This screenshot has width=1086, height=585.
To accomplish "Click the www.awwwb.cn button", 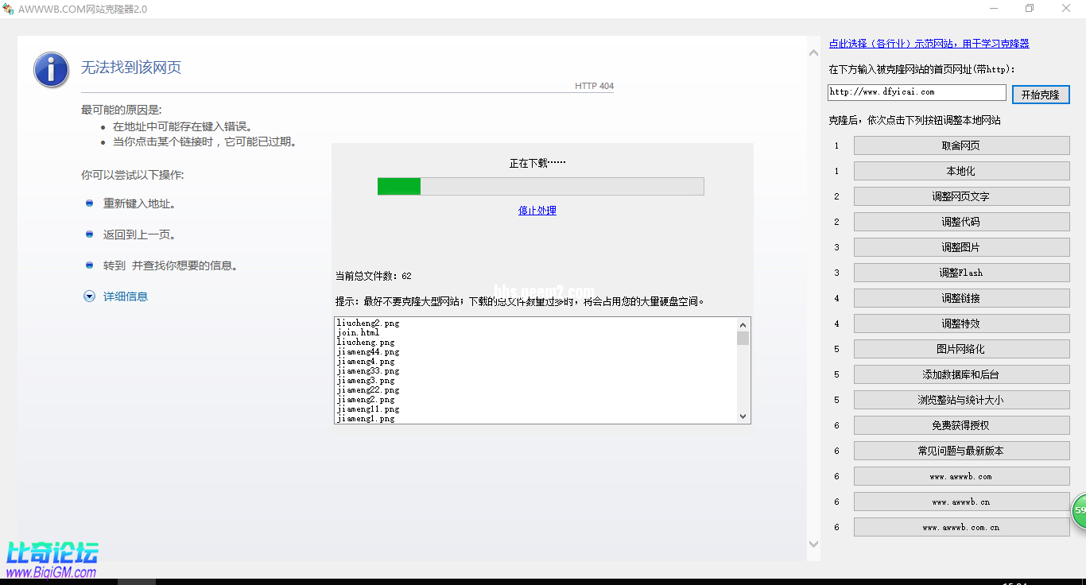I will [x=961, y=502].
